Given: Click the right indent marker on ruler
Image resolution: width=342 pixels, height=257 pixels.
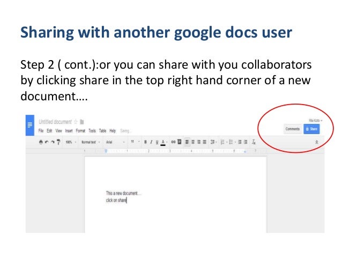Looking at the screenshot, I should (245, 151).
